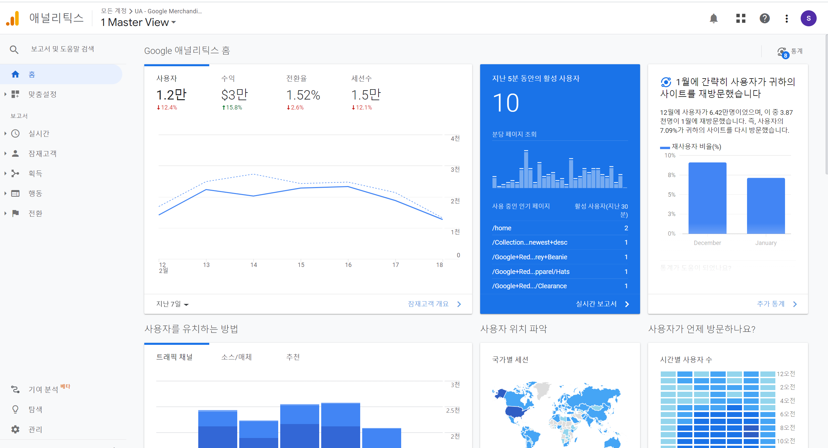
Task: Open the three-dot more options menu
Action: tap(786, 18)
